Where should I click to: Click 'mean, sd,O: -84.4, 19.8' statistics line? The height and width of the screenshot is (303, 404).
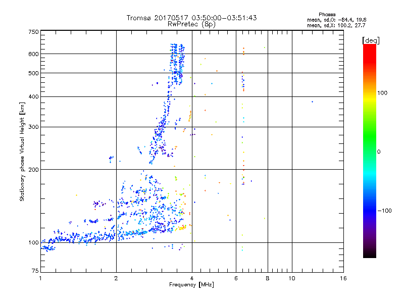(x=336, y=20)
